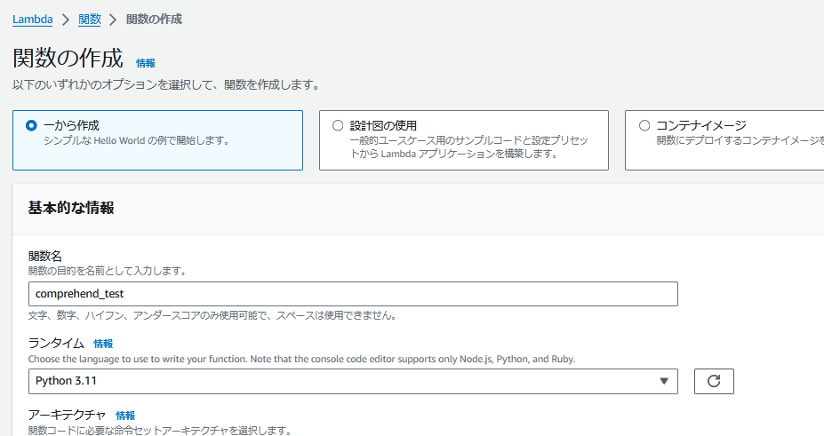The width and height of the screenshot is (824, 436).
Task: Click 'シンプルな Hello World の例で開始します。' description
Action: click(x=137, y=140)
